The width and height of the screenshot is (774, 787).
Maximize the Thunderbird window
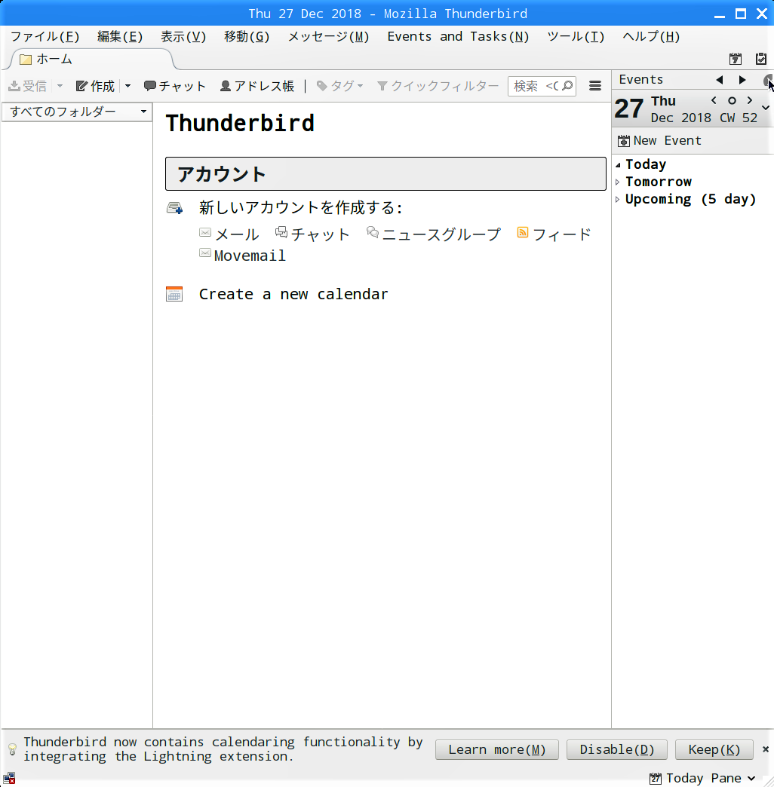coord(740,14)
